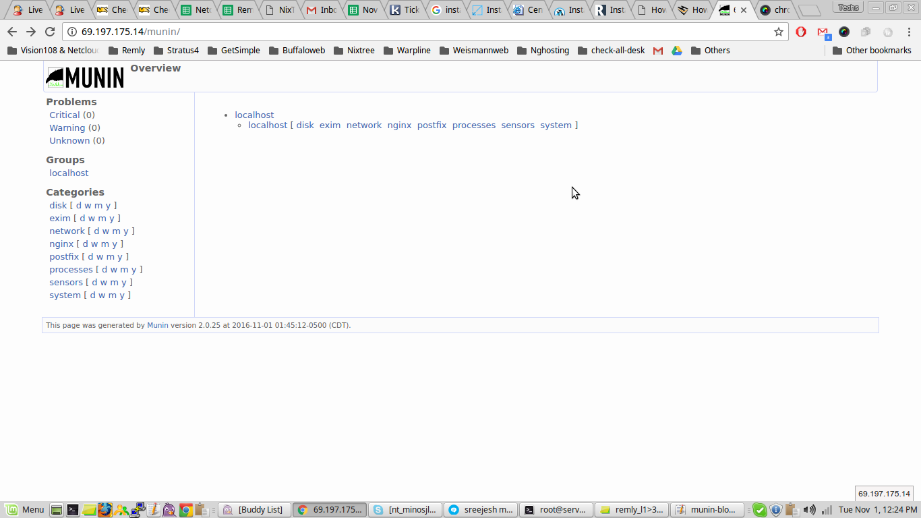Click the green checkmark tray icon

click(759, 510)
